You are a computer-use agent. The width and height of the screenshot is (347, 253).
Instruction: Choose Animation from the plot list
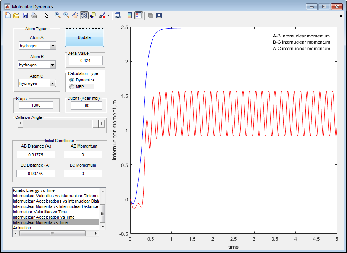[22, 228]
